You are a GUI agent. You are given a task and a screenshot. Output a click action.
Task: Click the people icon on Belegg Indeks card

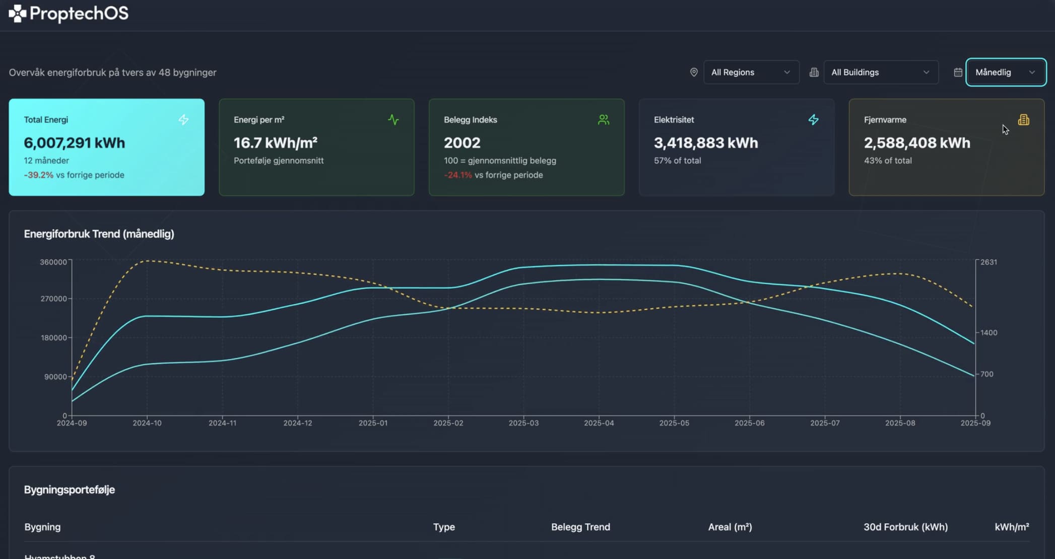pos(603,120)
